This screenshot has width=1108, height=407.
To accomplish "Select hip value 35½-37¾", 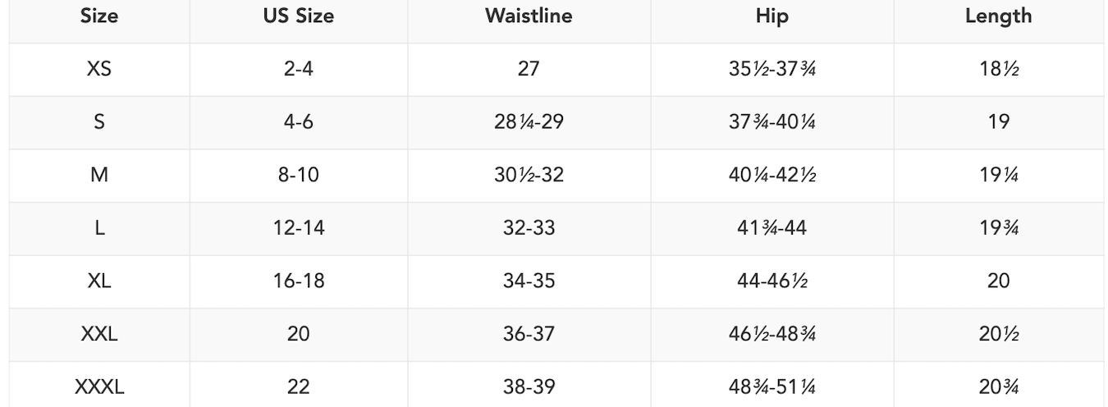I will [x=771, y=69].
